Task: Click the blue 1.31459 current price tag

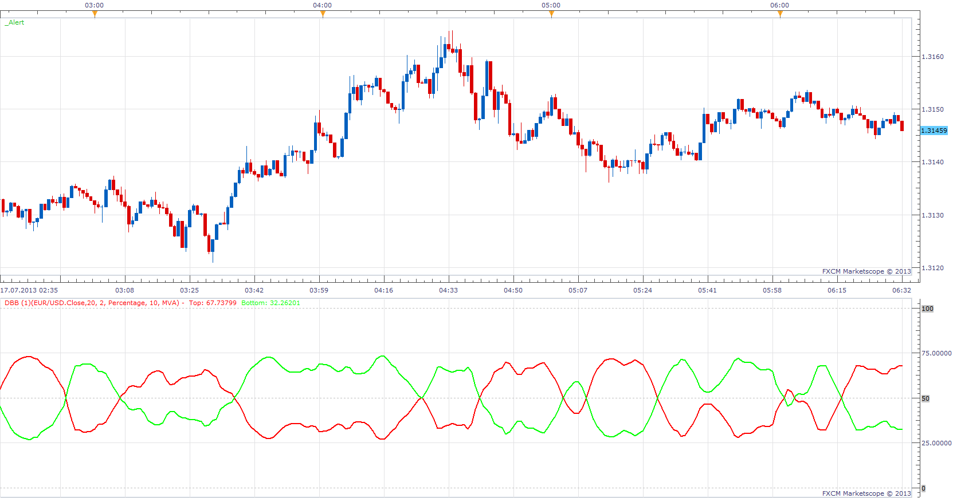Action: tap(934, 131)
